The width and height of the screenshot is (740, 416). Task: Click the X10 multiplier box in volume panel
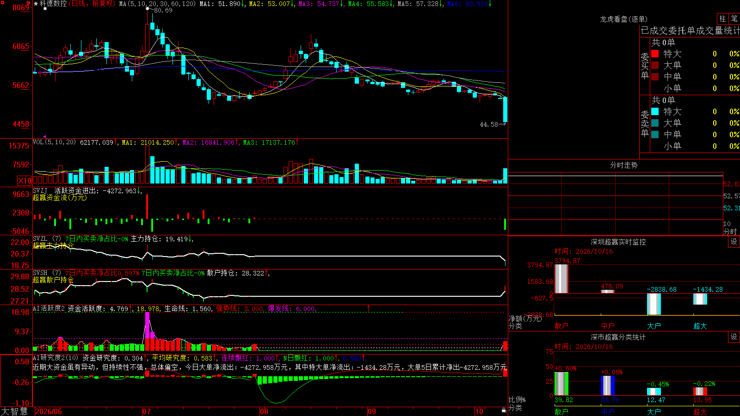point(25,181)
